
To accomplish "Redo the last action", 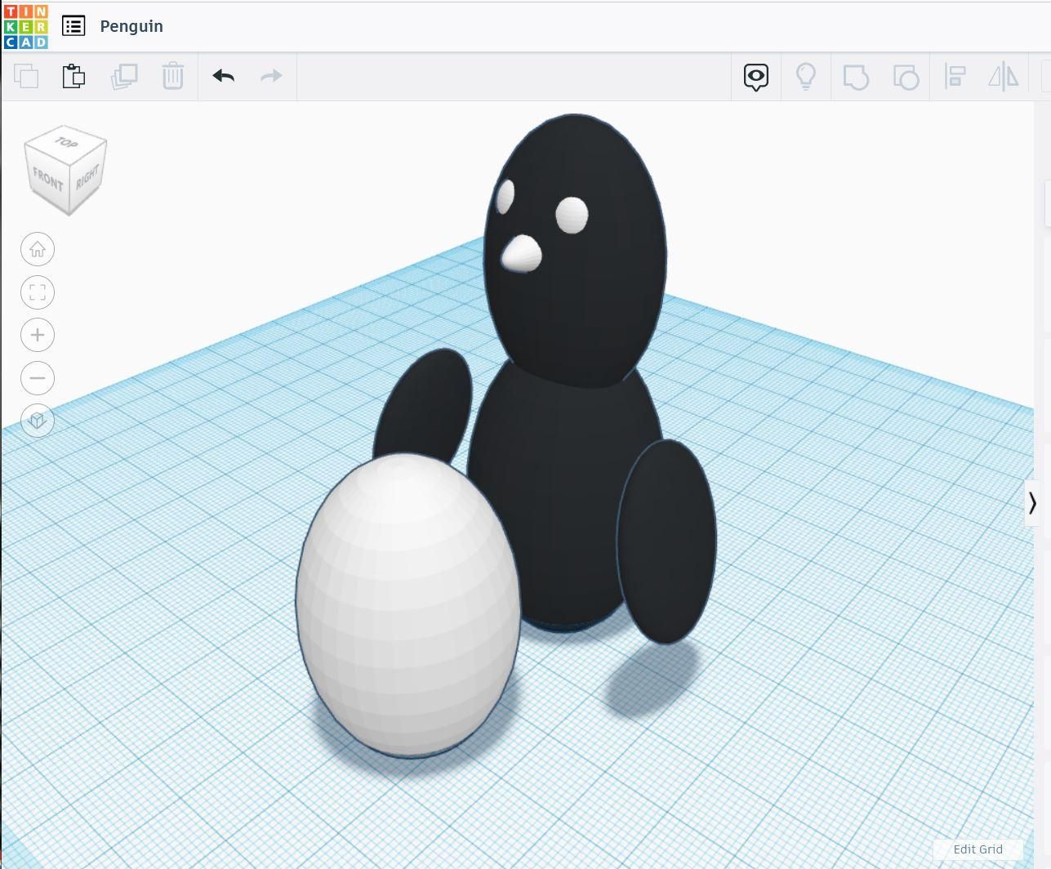I will (x=271, y=76).
